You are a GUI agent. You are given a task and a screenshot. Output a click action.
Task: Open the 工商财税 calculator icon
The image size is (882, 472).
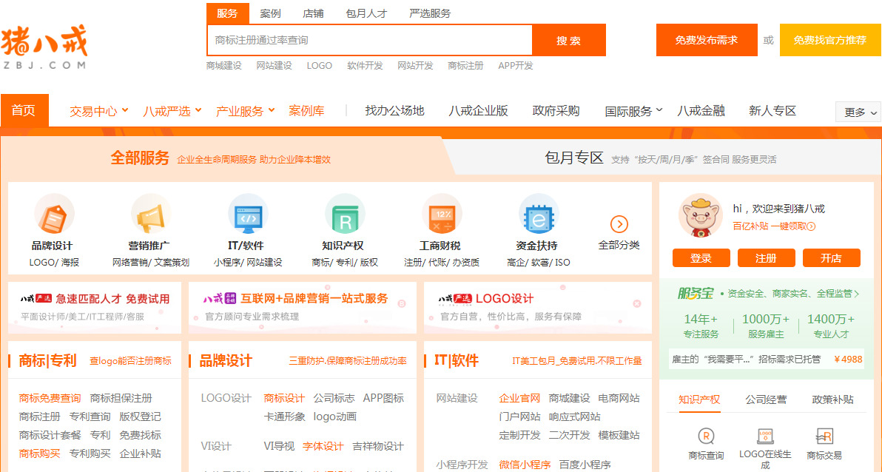pos(441,214)
